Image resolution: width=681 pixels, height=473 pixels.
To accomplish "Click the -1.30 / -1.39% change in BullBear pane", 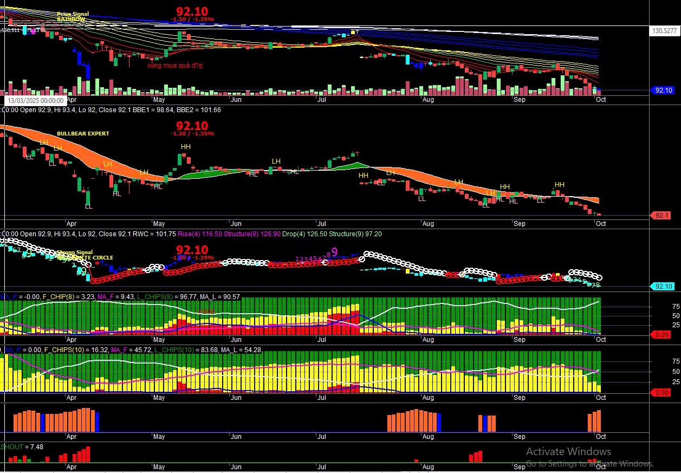I will click(192, 133).
